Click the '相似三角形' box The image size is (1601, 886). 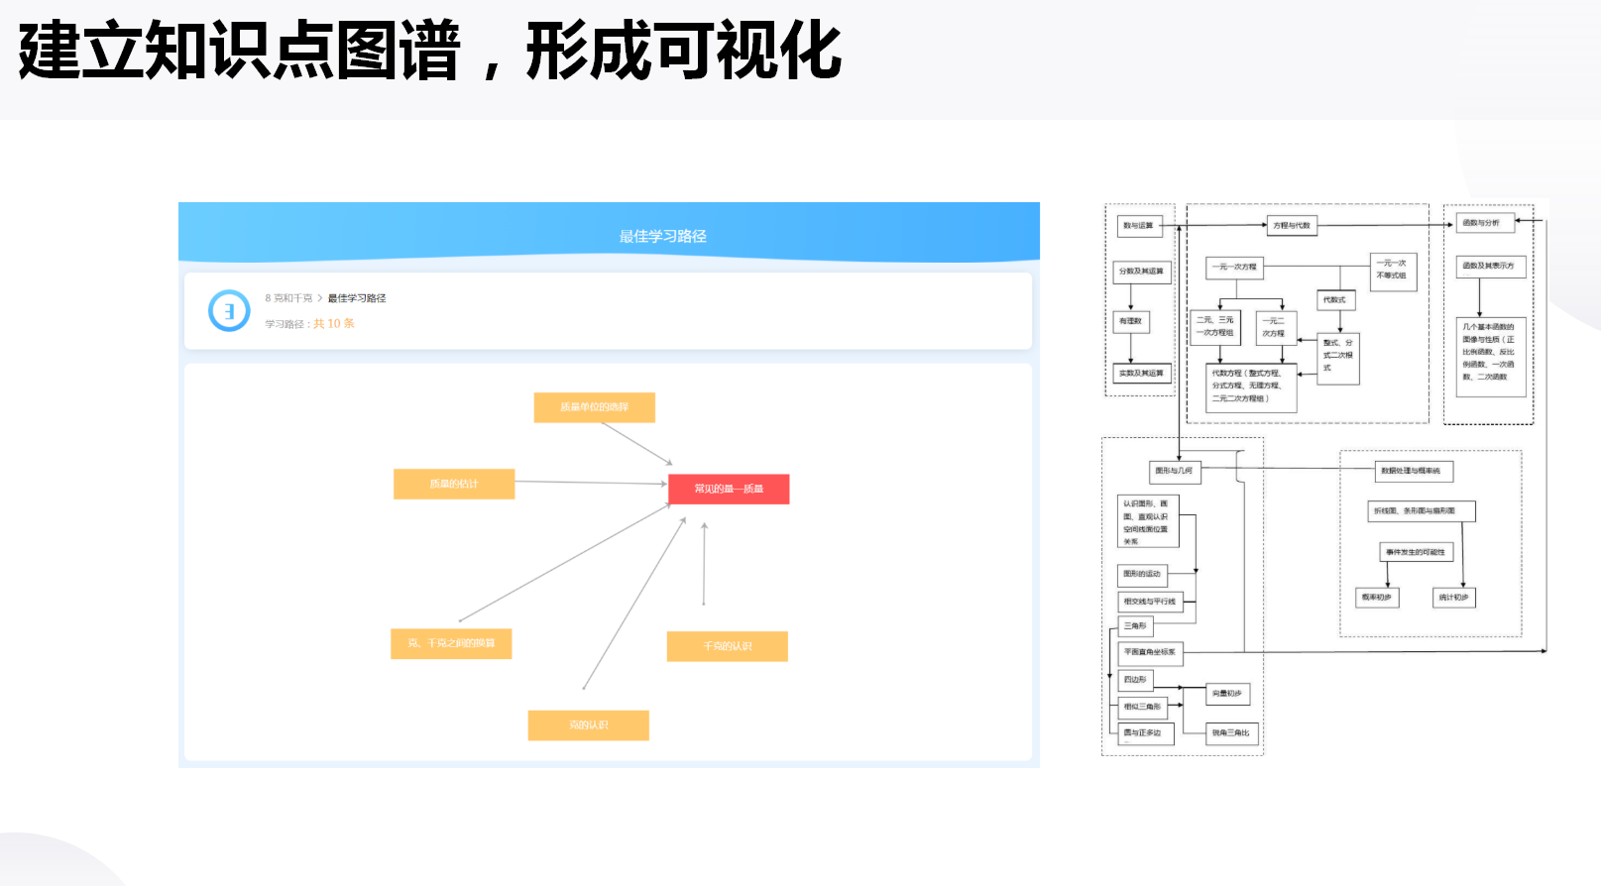coord(1143,708)
